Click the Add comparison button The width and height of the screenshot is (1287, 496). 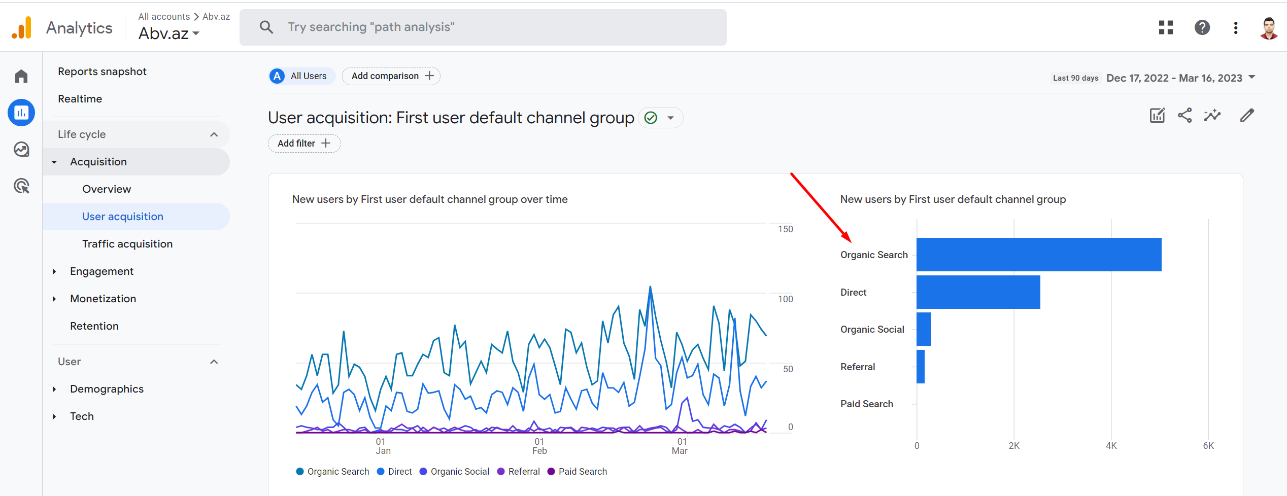click(391, 76)
